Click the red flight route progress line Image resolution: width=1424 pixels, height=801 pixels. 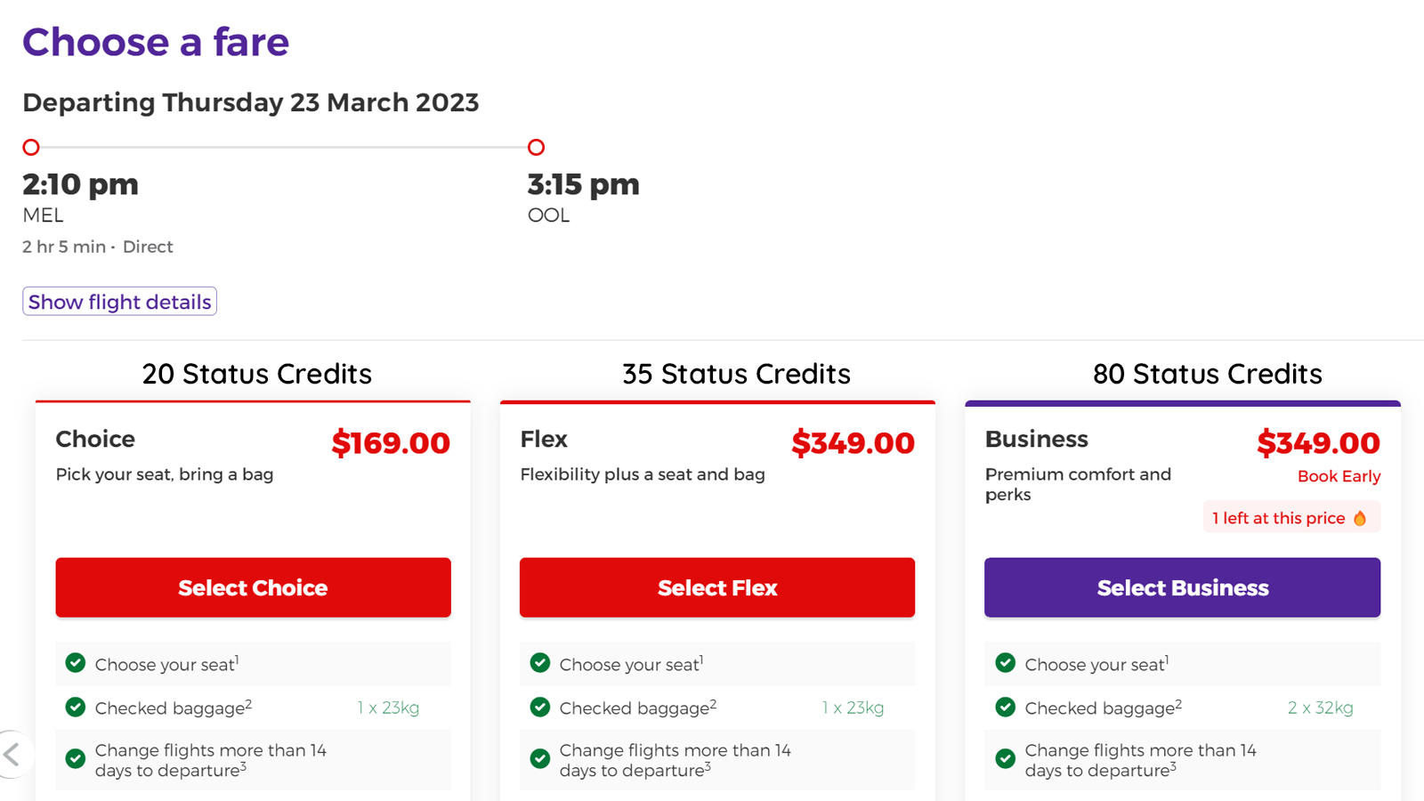pos(283,147)
